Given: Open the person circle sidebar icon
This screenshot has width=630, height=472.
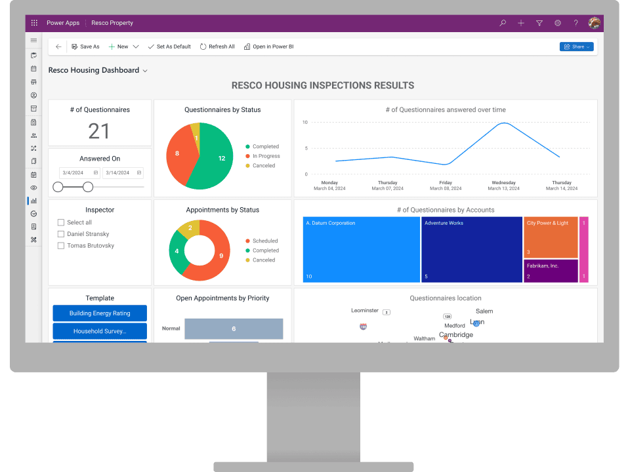Looking at the screenshot, I should (x=33, y=95).
